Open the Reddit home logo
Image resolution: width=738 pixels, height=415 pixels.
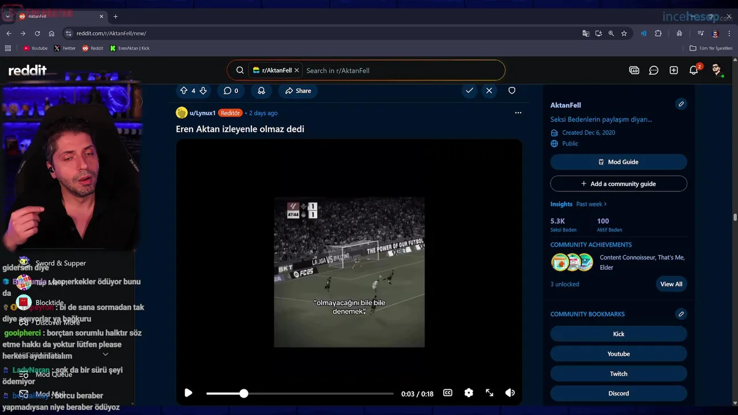click(27, 70)
